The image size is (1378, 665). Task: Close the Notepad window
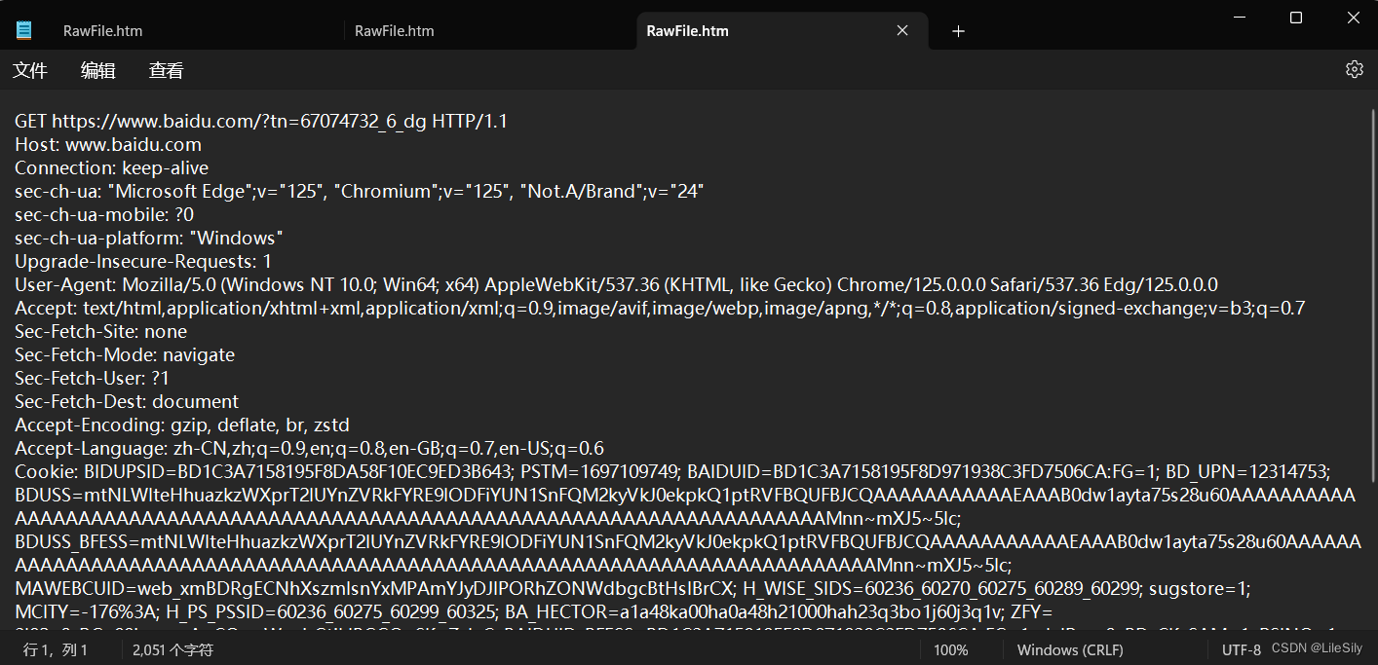[x=1353, y=18]
